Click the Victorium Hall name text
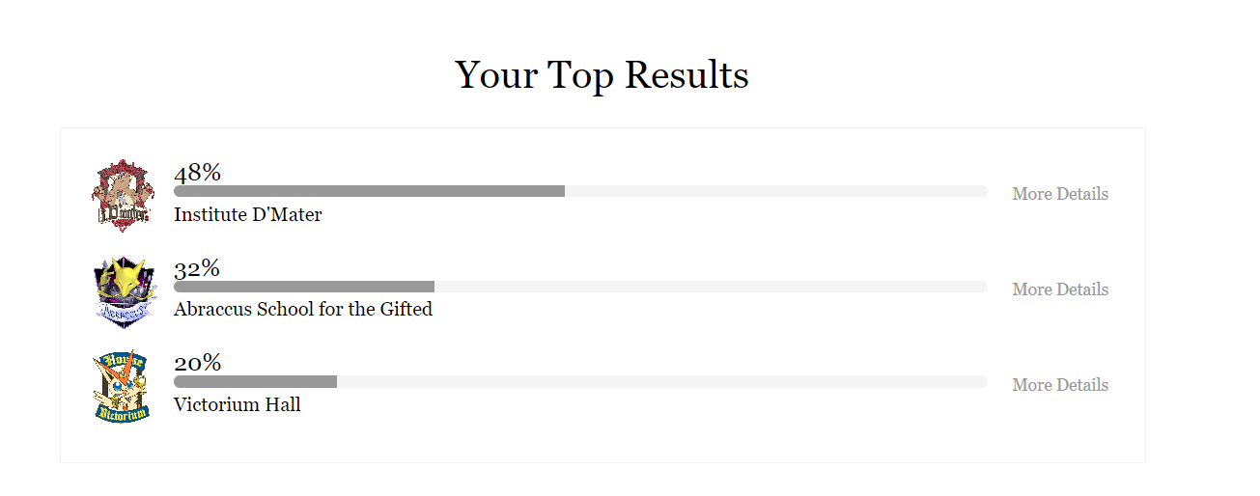Screen dimensions: 1260x496 point(237,405)
